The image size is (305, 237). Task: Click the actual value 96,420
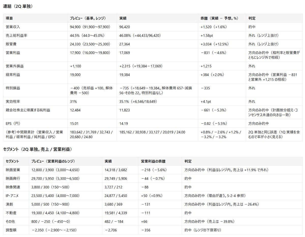pyautogui.click(x=125, y=27)
